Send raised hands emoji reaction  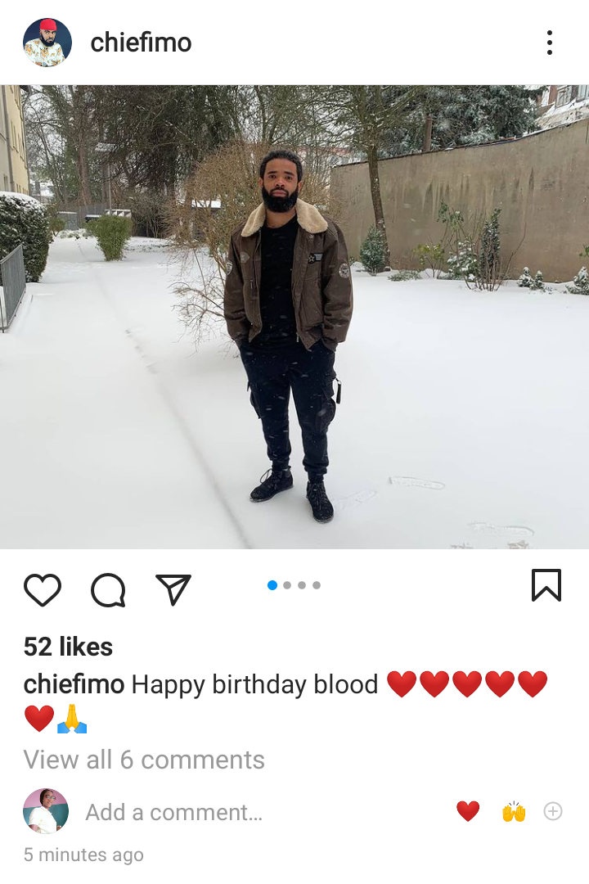[514, 811]
